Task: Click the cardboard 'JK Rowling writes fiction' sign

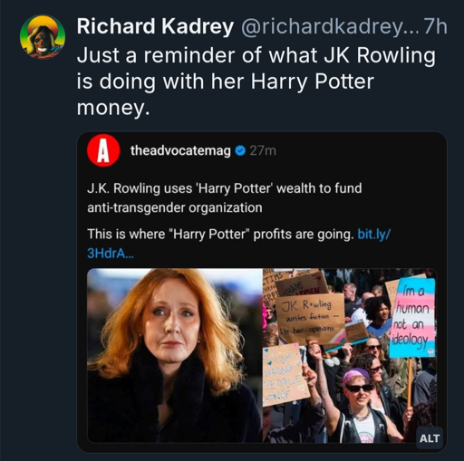Action: tap(310, 318)
